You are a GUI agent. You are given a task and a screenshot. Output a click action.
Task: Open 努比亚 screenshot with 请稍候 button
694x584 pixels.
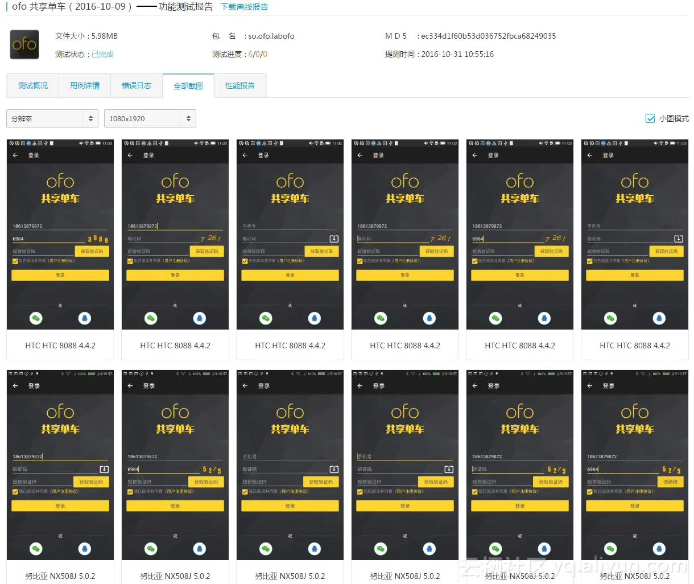coord(635,464)
